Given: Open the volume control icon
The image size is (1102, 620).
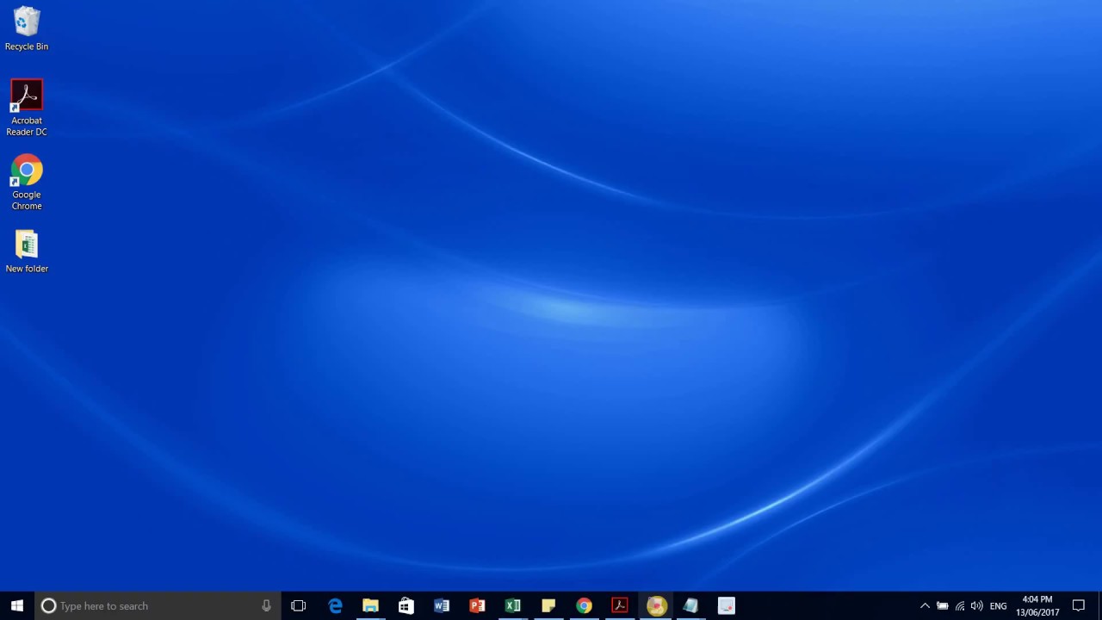Looking at the screenshot, I should pos(976,605).
